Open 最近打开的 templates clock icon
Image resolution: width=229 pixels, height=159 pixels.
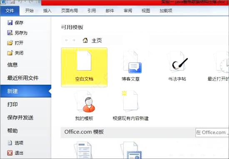pyautogui.click(x=222, y=62)
